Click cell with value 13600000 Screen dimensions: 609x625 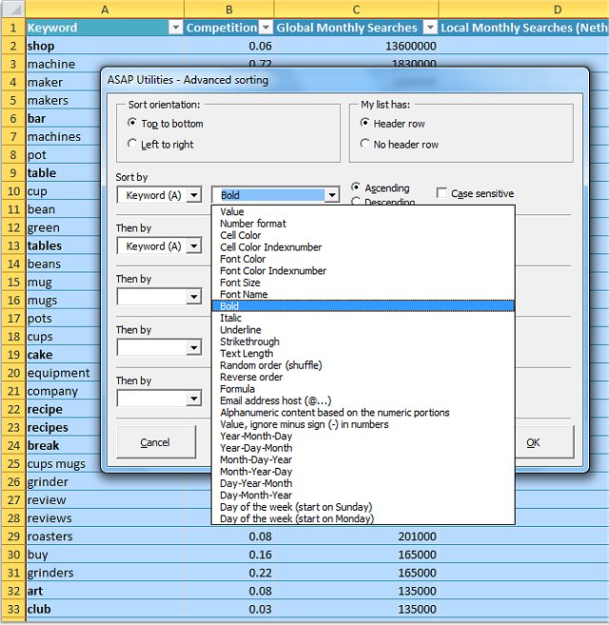coord(356,46)
